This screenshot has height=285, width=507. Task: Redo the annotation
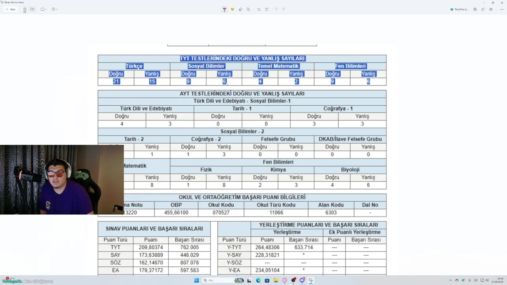pyautogui.click(x=284, y=9)
